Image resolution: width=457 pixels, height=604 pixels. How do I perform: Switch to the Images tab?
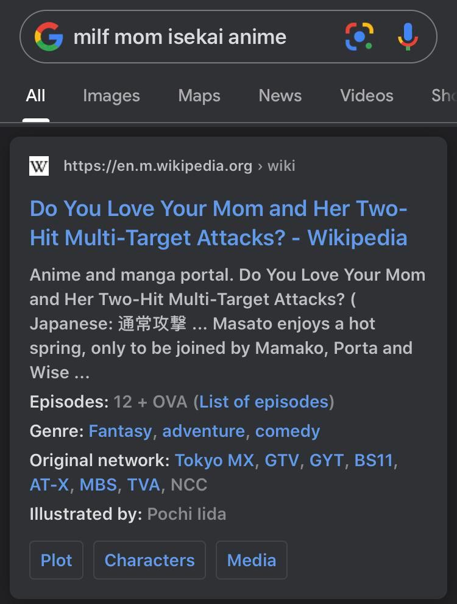[112, 96]
